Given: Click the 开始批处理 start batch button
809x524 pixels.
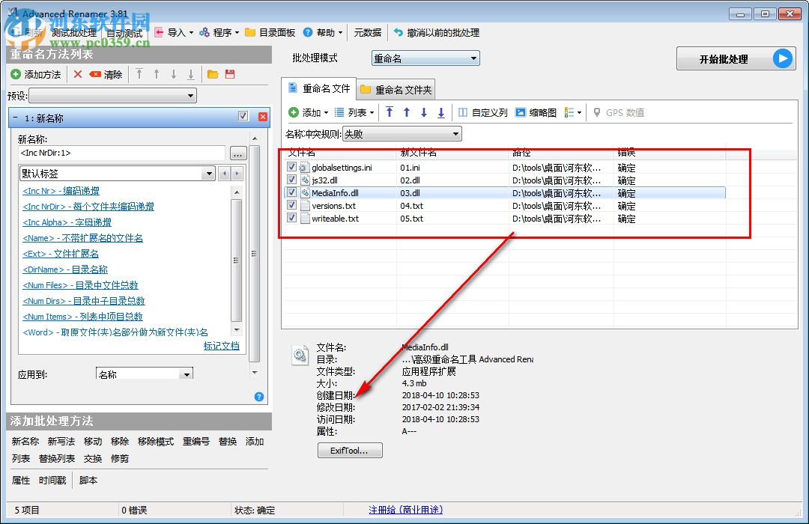Looking at the screenshot, I should pos(736,58).
